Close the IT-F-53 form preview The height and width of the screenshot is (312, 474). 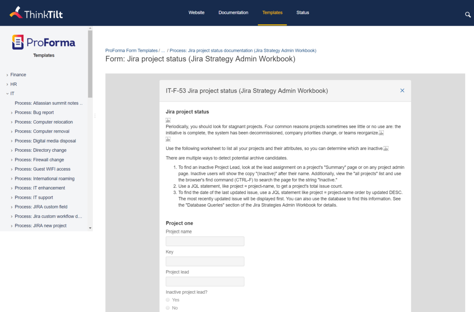(402, 90)
